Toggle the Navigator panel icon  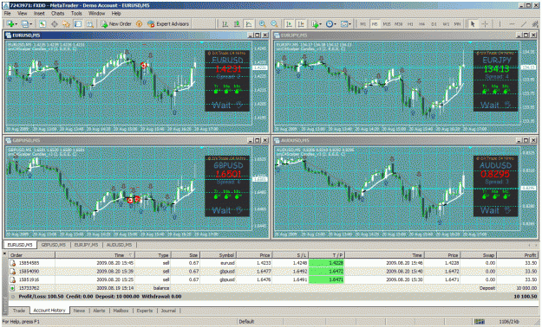pos(66,24)
